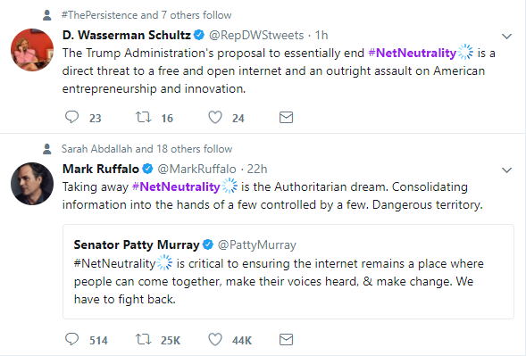526x356 pixels.
Task: Click '#ThePersistence and 7 others follow' text
Action: [x=146, y=15]
